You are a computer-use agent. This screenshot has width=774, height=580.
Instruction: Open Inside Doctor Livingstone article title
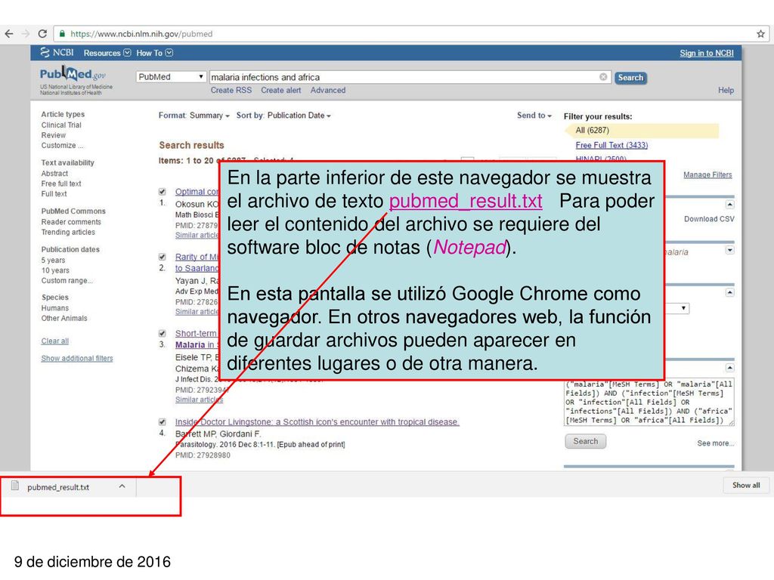(x=317, y=421)
